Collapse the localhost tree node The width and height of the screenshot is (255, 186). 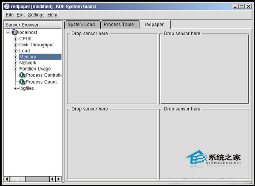(8, 32)
